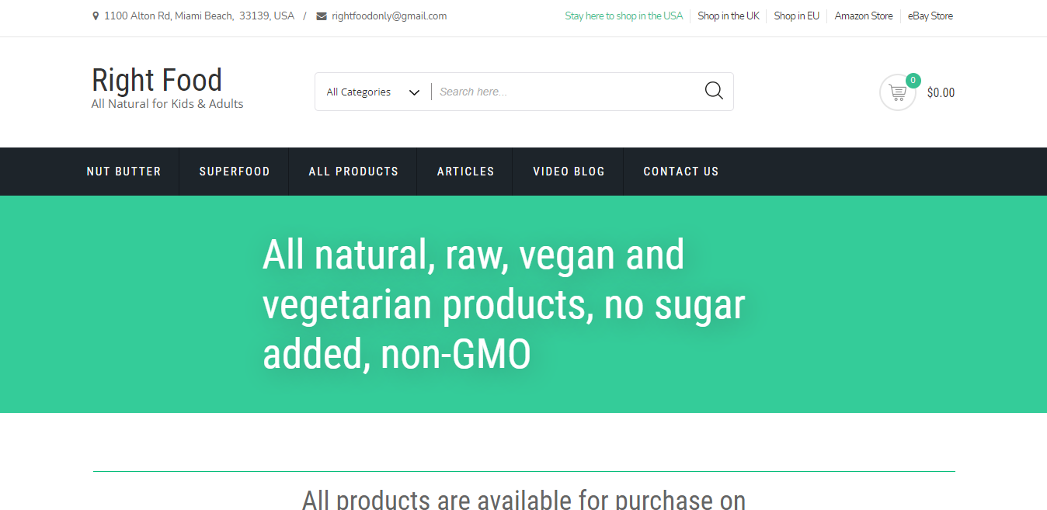Click the envelope email icon

point(322,16)
